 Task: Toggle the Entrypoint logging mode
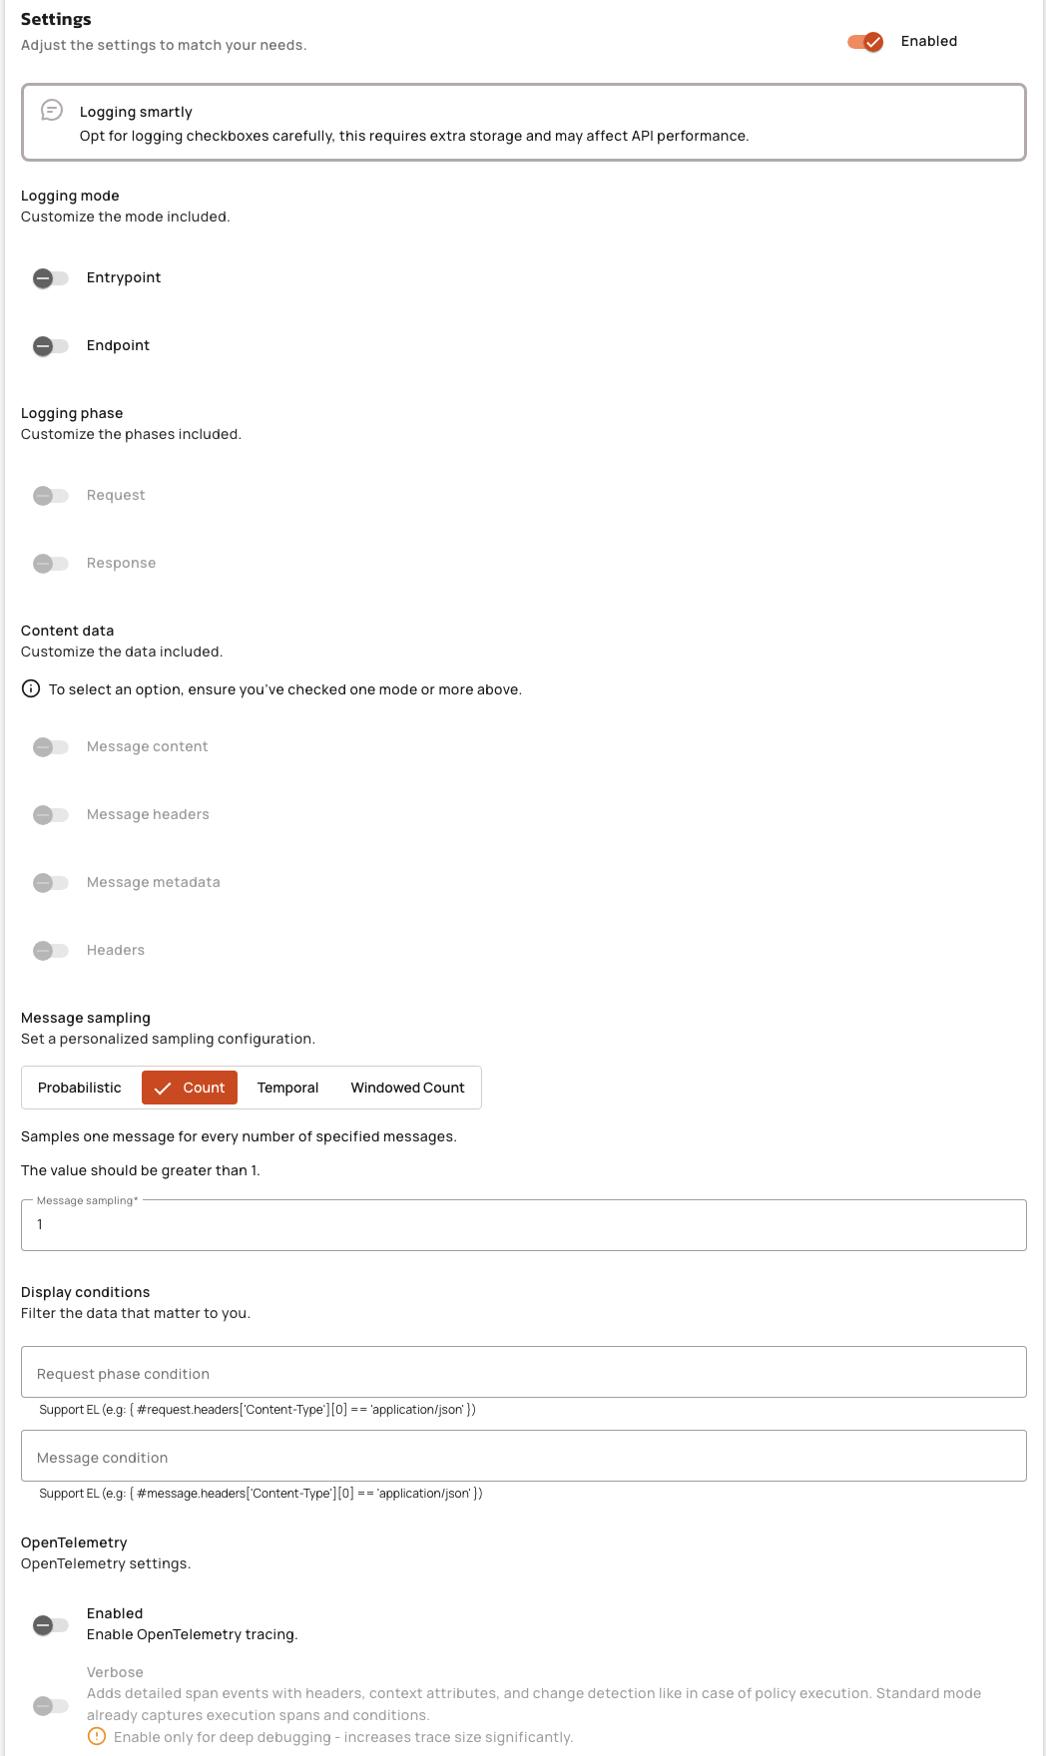tap(50, 278)
